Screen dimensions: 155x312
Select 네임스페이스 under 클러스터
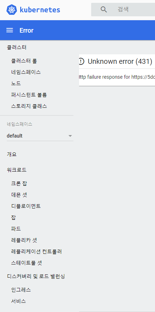[26, 72]
